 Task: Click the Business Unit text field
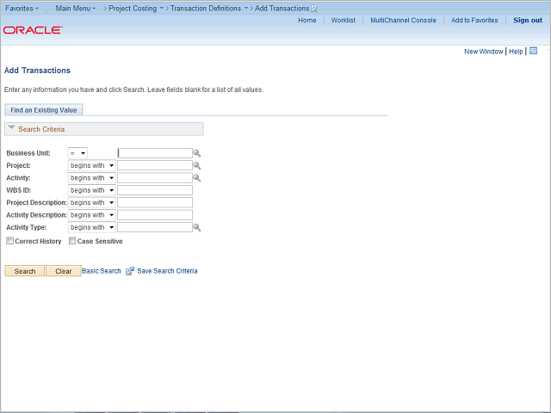[x=155, y=153]
